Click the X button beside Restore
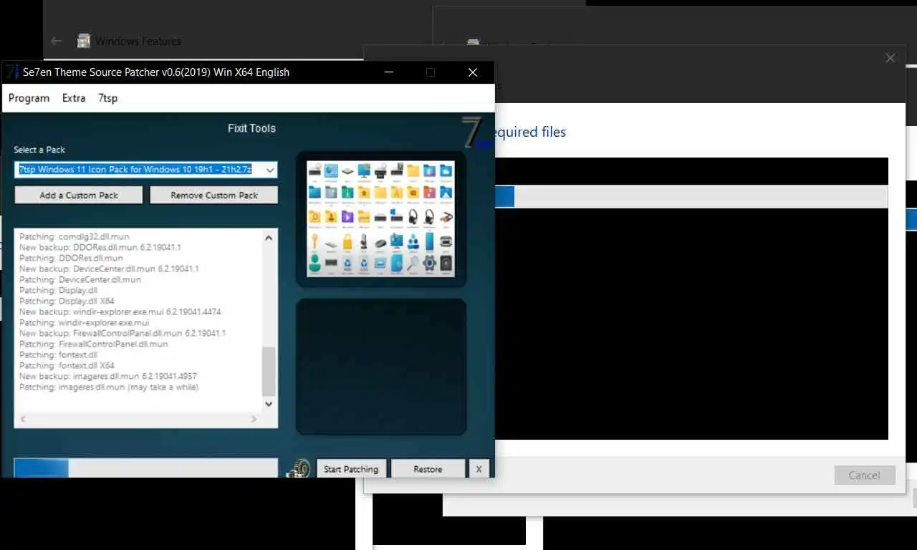This screenshot has width=917, height=550. (479, 469)
